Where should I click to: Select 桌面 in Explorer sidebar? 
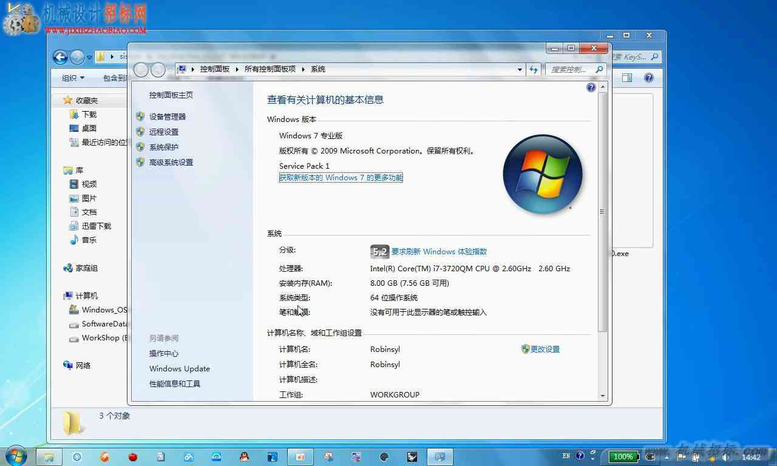point(89,128)
